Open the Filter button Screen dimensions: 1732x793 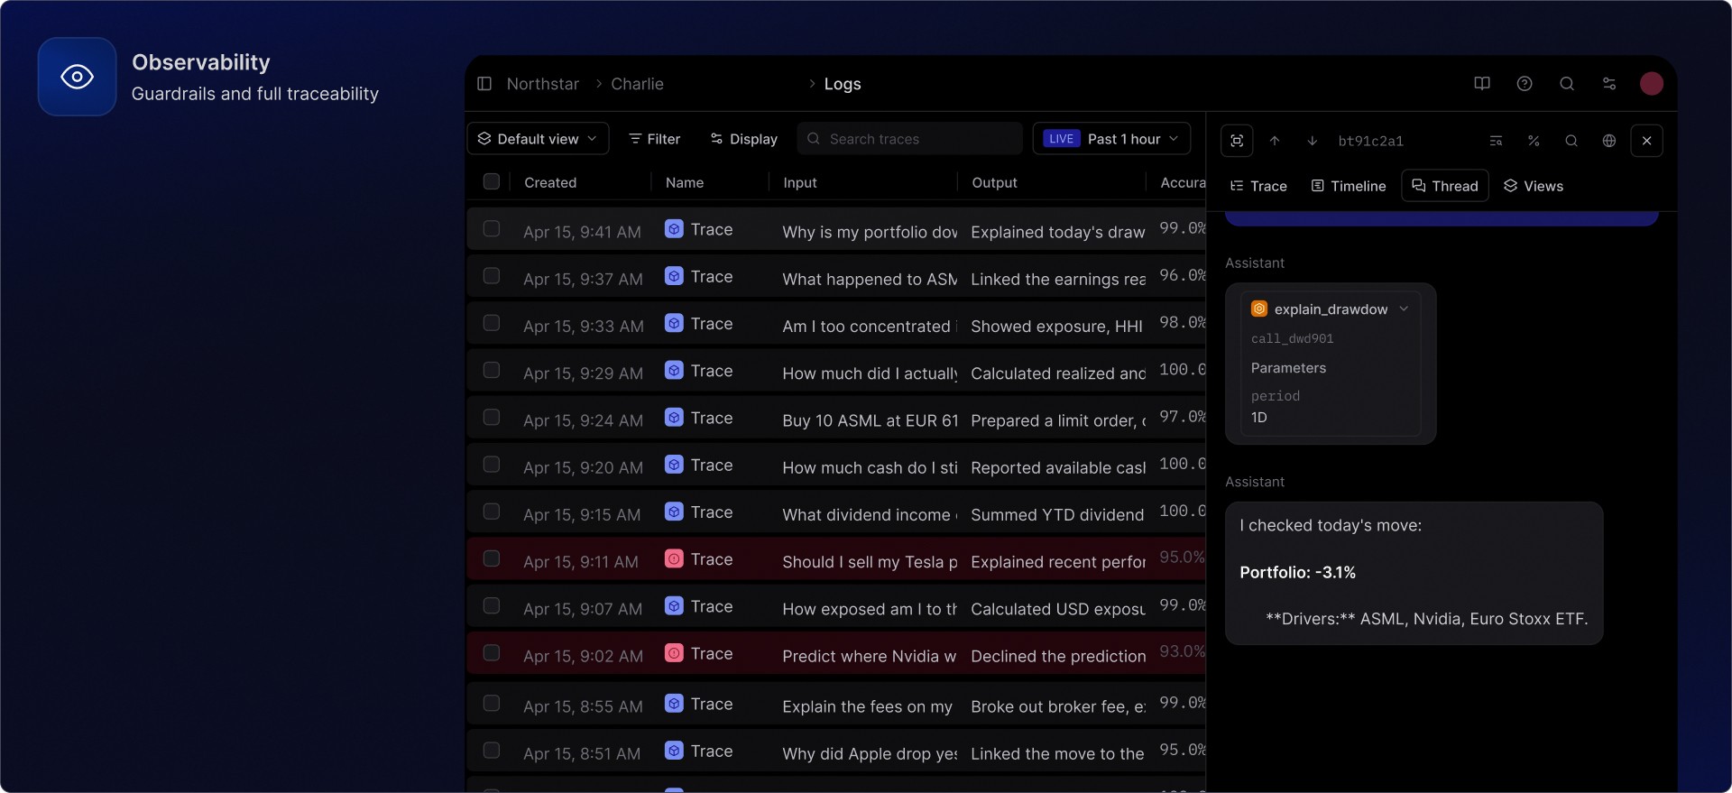pos(654,139)
